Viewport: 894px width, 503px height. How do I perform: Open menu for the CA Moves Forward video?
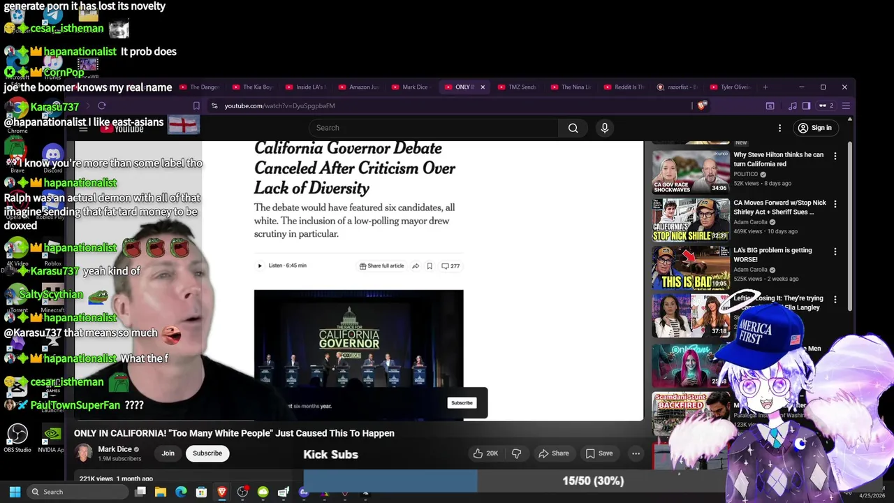click(x=835, y=204)
